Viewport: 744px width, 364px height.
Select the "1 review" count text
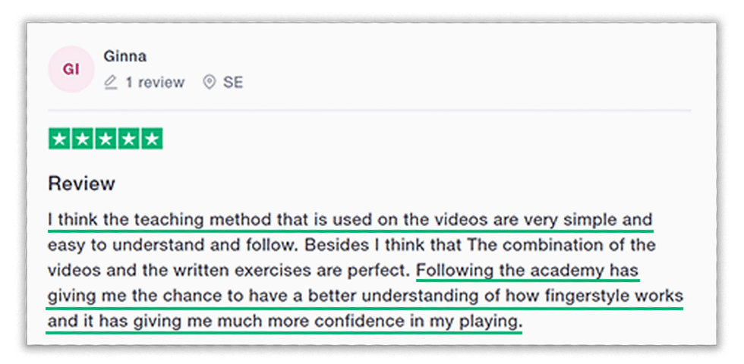pos(155,82)
